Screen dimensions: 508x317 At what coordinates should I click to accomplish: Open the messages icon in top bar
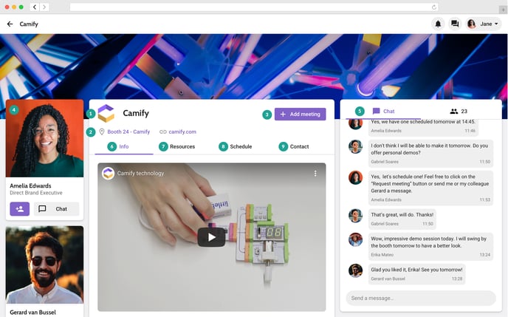click(x=455, y=24)
